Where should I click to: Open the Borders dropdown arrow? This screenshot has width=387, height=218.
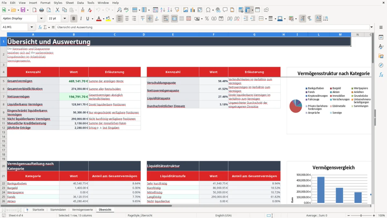(266, 19)
